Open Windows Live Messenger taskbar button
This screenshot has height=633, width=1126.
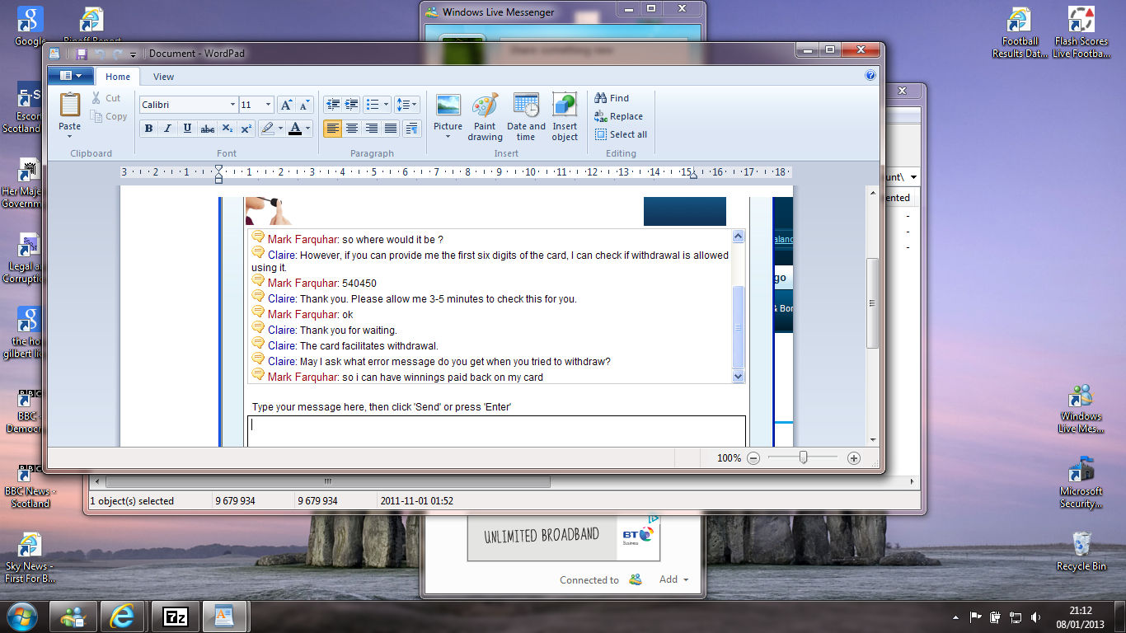pos(73,617)
